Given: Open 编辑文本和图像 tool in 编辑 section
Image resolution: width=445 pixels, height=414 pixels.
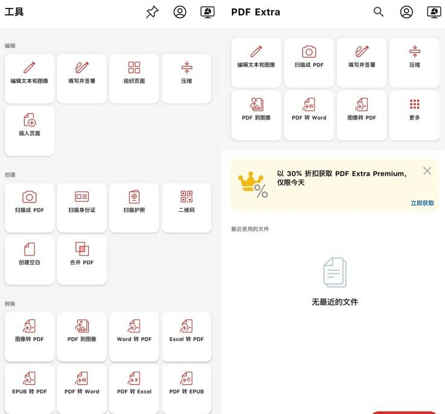Looking at the screenshot, I should coord(30,79).
